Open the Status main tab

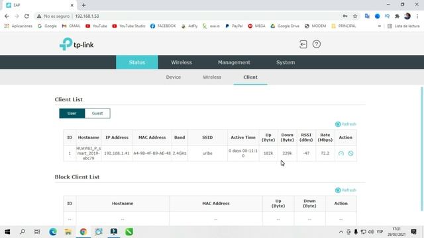point(137,62)
